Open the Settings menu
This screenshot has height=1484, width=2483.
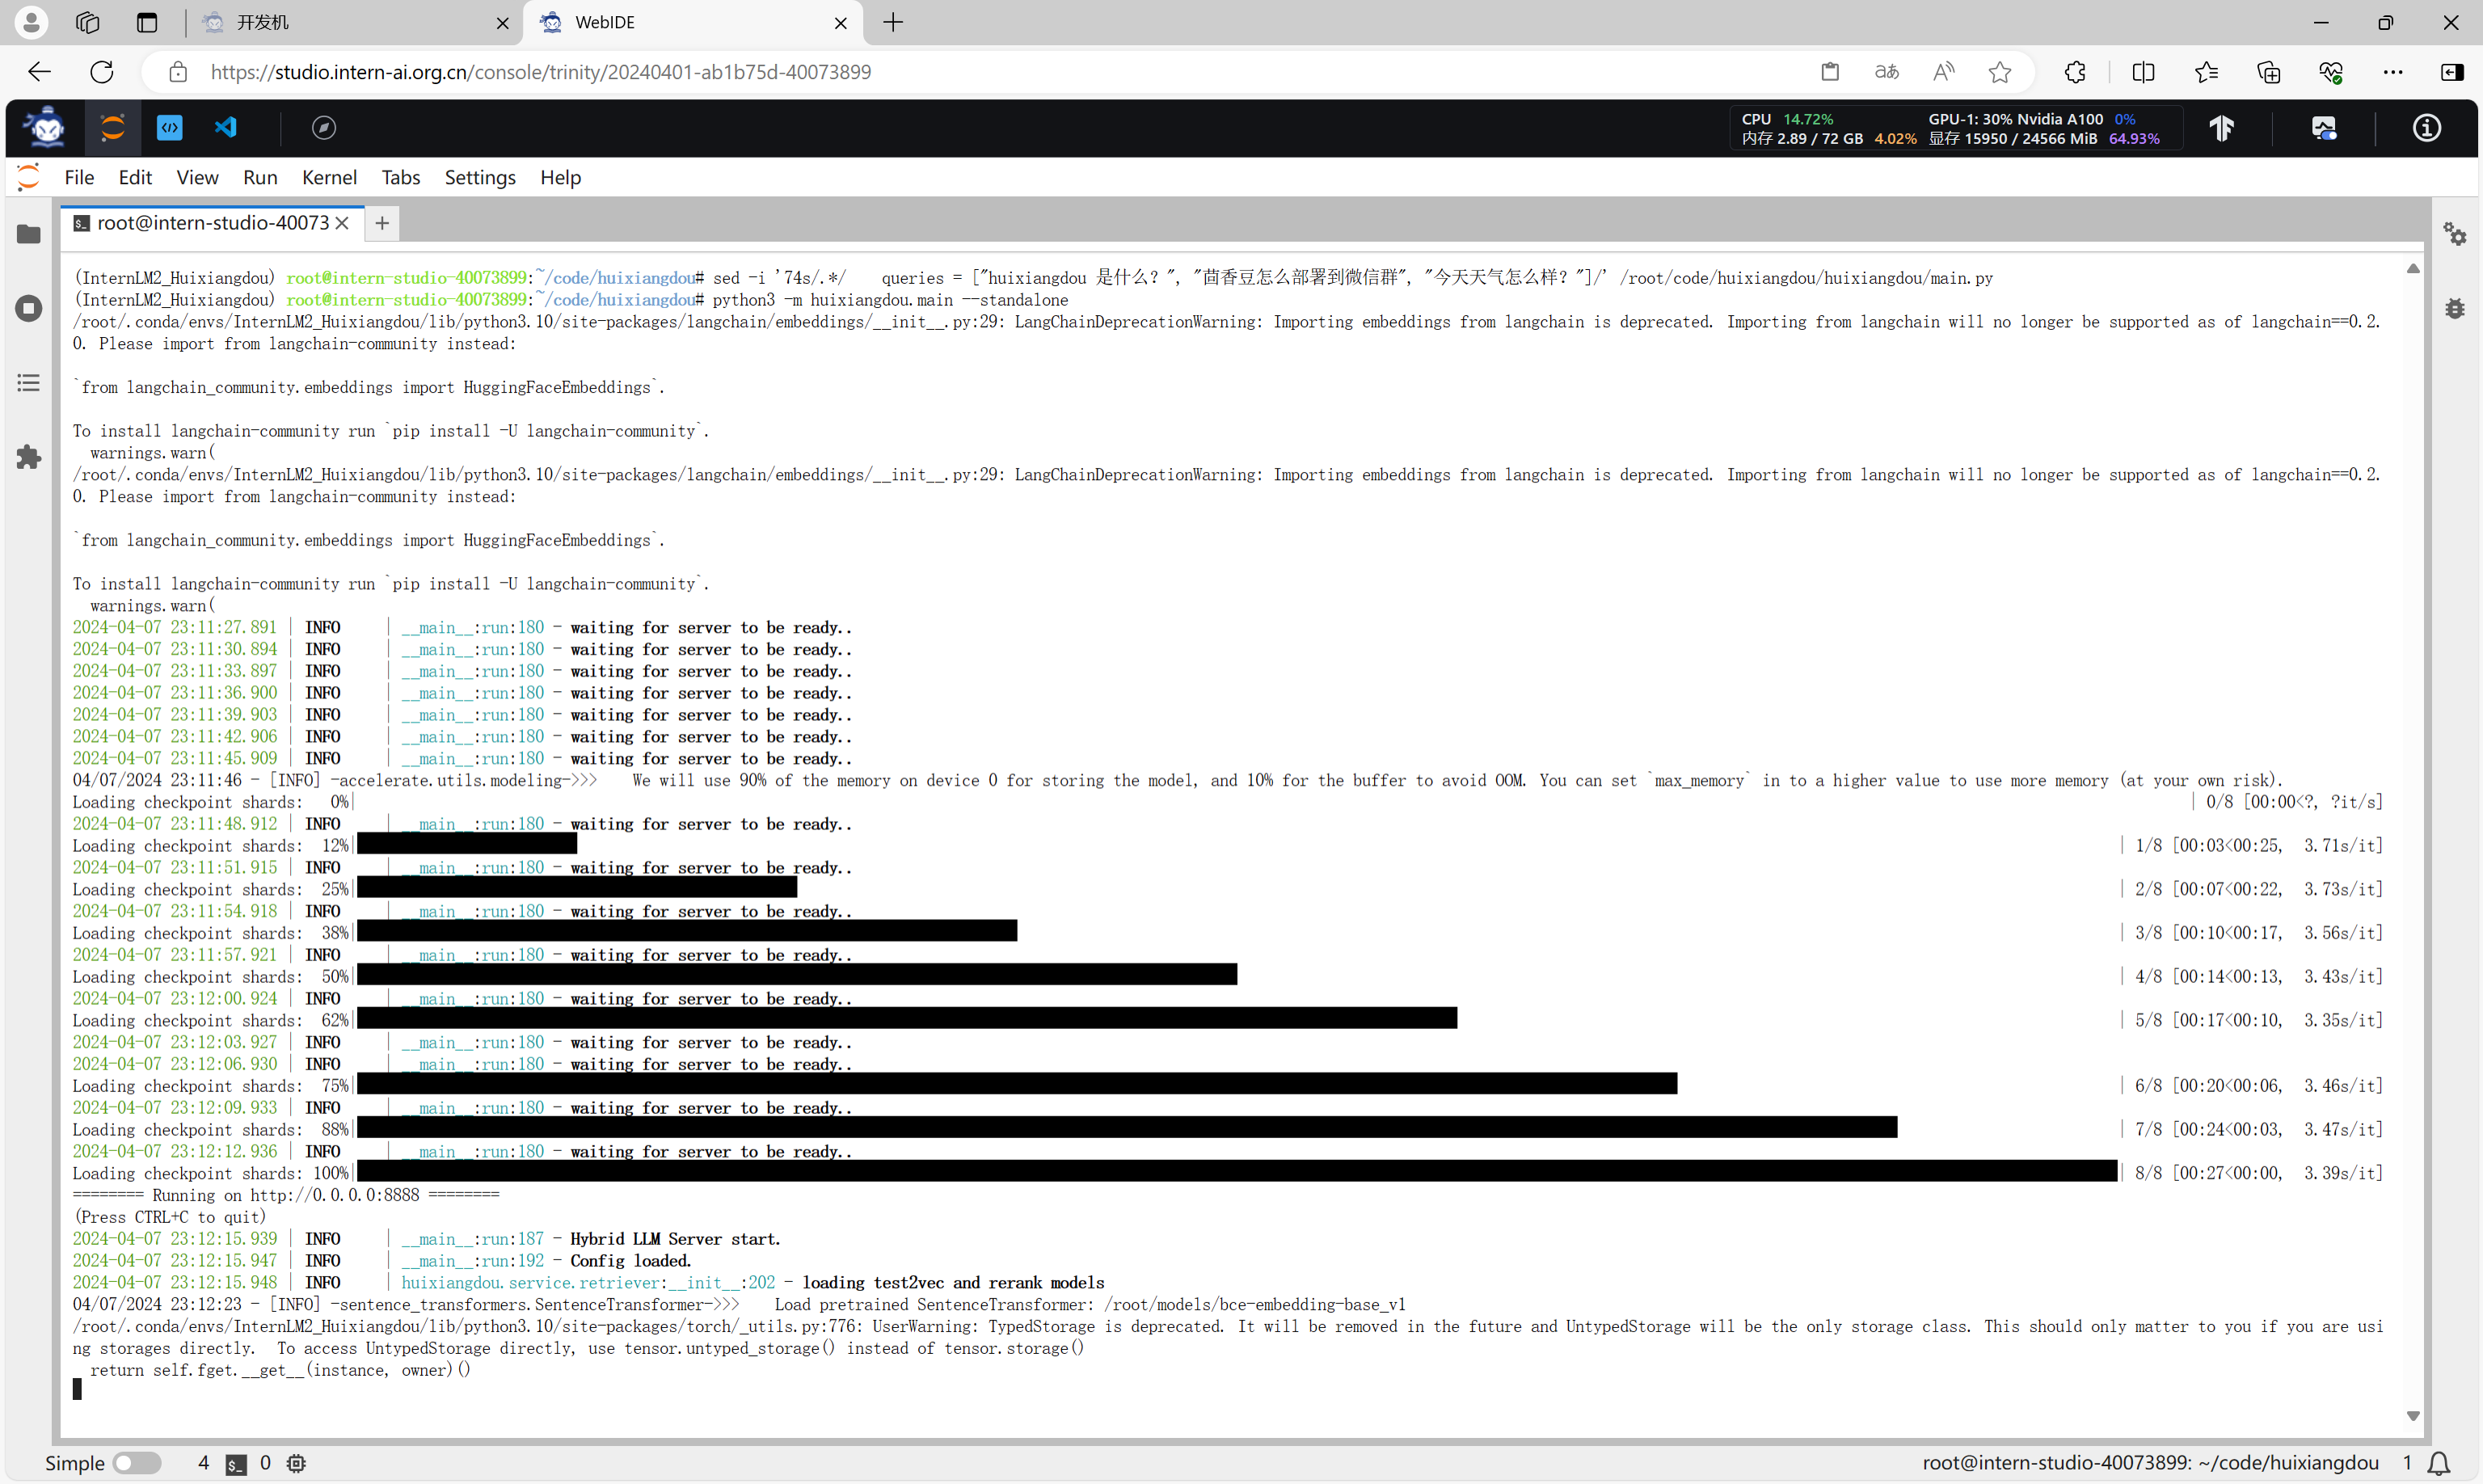[x=480, y=177]
